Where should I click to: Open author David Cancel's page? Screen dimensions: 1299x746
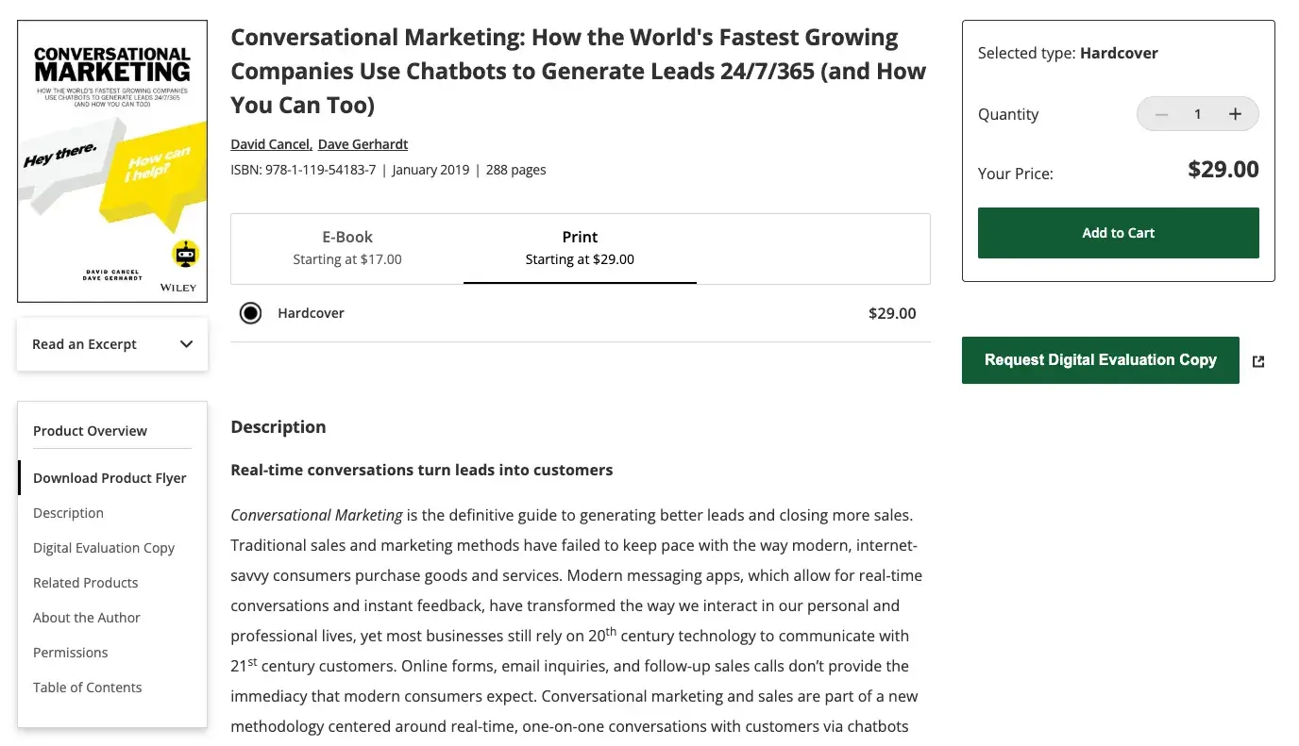(270, 144)
